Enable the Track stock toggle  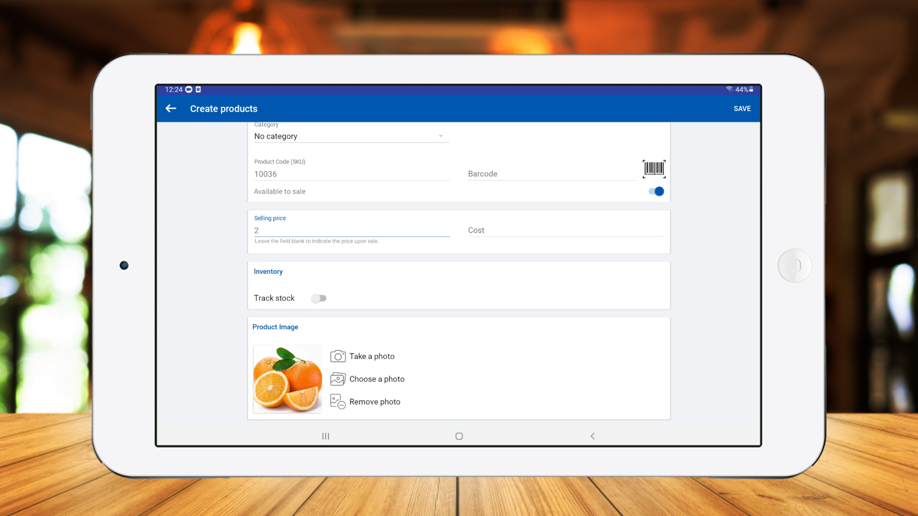coord(318,299)
